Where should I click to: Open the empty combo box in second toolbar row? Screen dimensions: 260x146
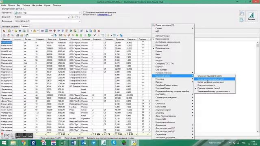tap(41, 35)
